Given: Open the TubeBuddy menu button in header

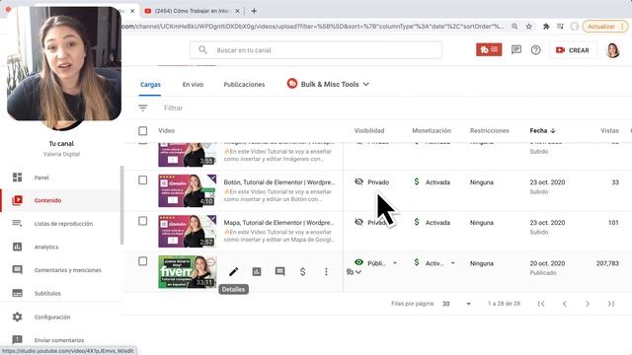Looking at the screenshot, I should click(x=489, y=50).
